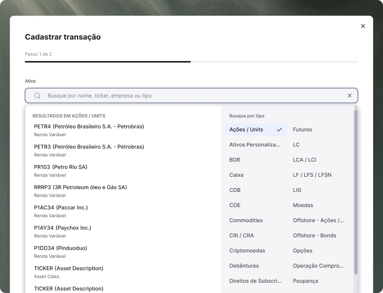This screenshot has width=383, height=293.
Task: Click the magnifier search icon
Action: tap(37, 96)
